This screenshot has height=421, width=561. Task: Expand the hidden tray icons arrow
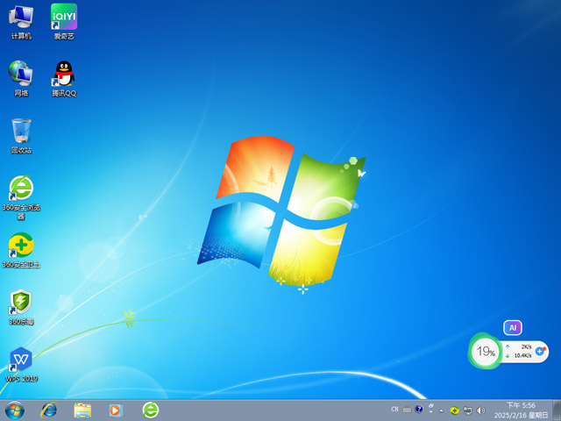pyautogui.click(x=443, y=410)
